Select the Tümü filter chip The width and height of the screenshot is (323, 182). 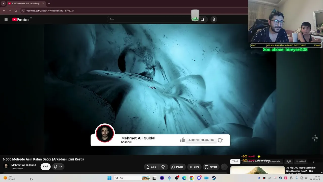tap(235, 162)
